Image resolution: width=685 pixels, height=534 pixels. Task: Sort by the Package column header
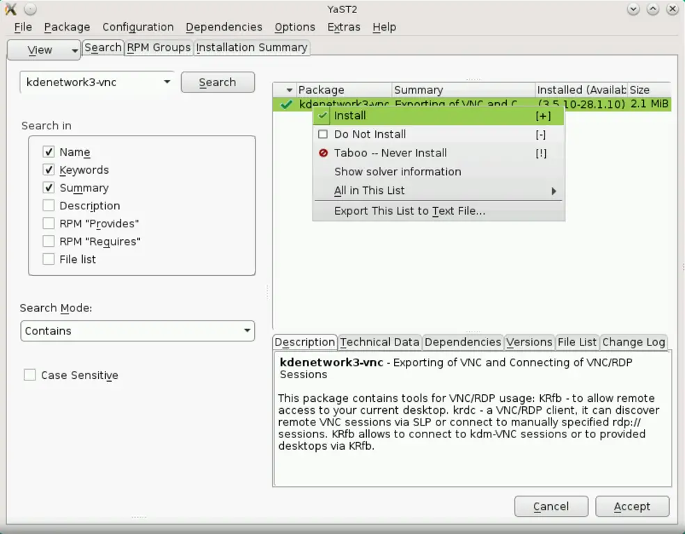point(344,90)
